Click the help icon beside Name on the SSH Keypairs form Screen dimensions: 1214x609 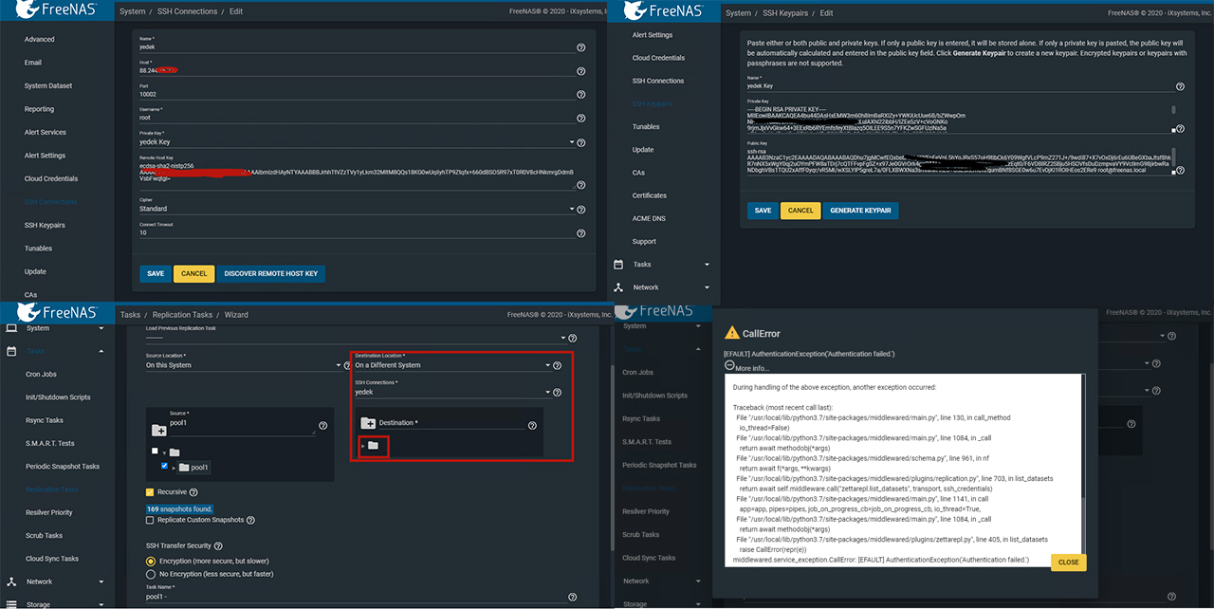(1180, 85)
